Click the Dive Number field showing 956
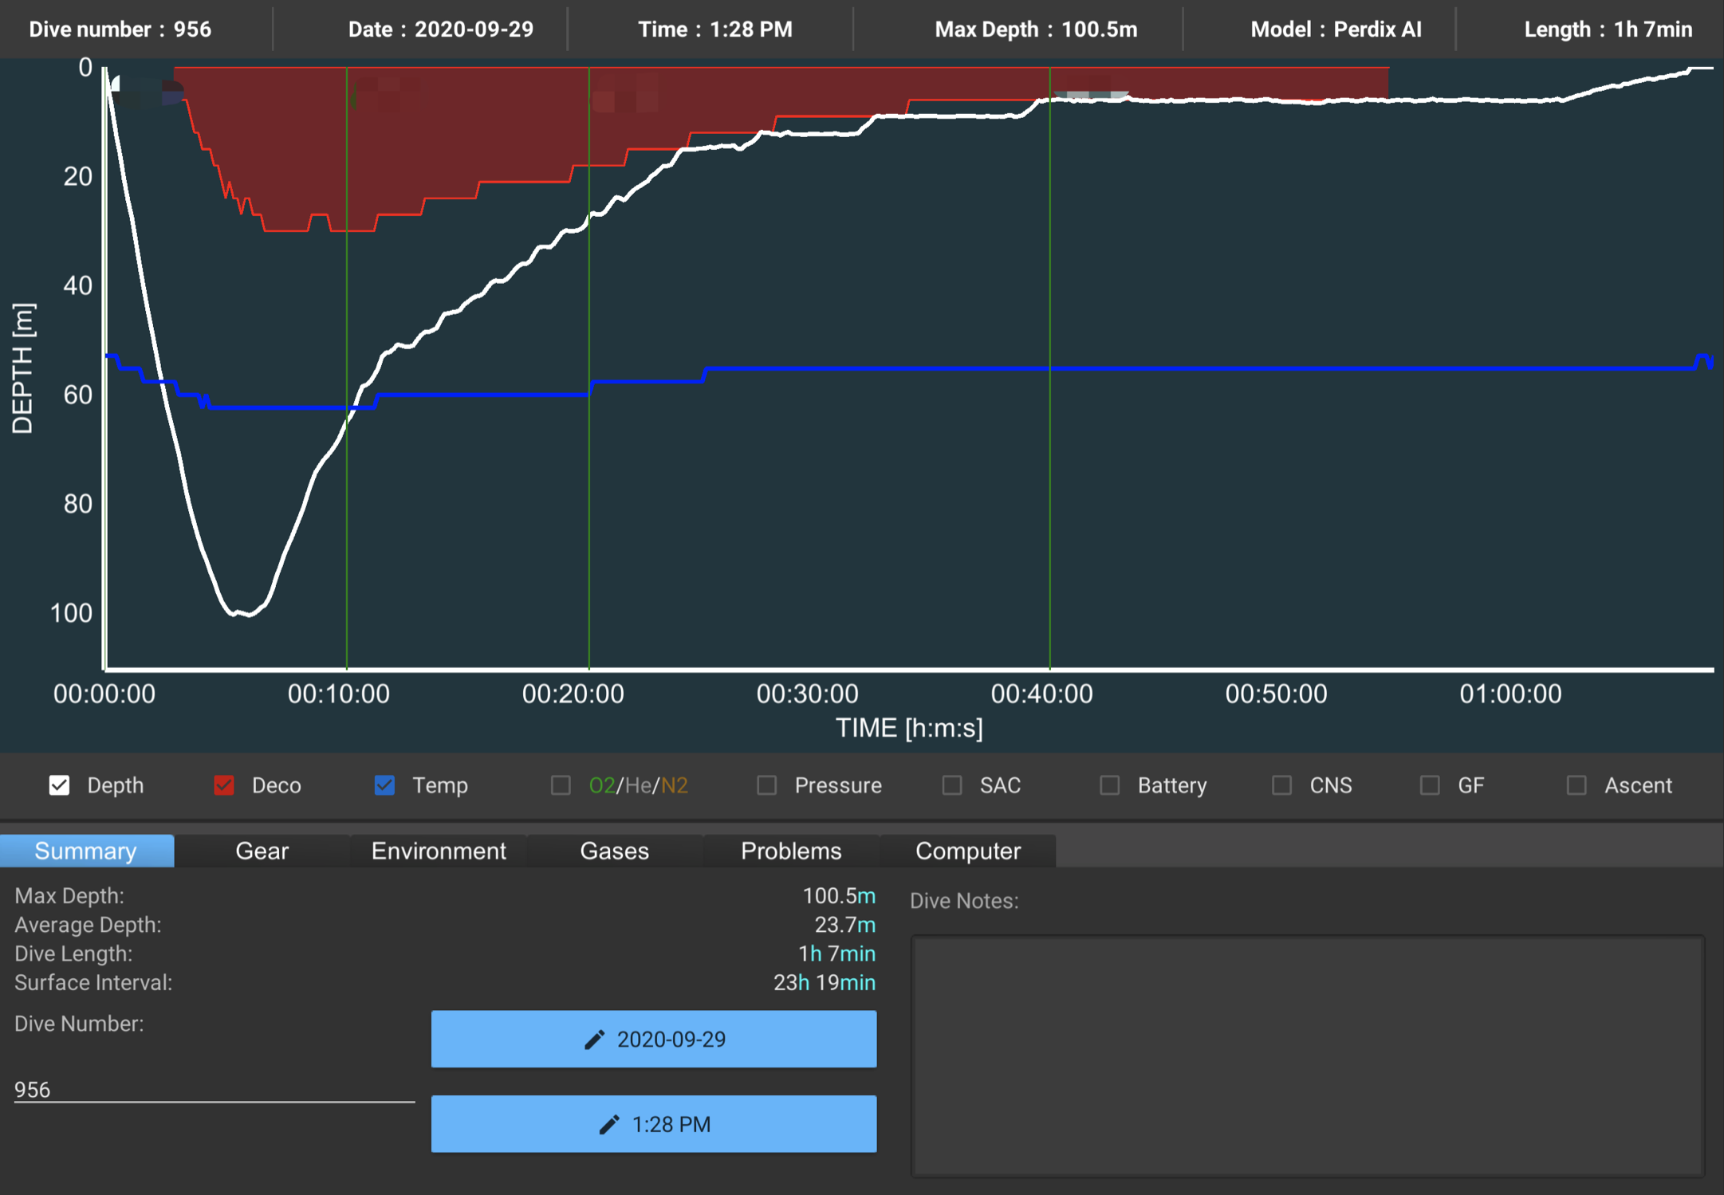 (x=214, y=1089)
